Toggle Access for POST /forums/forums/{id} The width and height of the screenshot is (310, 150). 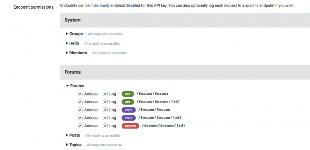pos(80,118)
